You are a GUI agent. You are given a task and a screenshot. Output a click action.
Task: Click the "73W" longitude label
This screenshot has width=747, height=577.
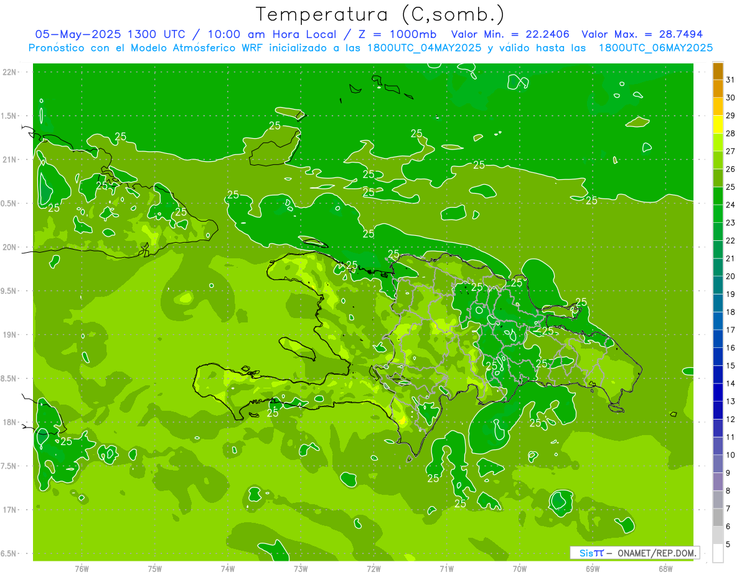point(301,569)
